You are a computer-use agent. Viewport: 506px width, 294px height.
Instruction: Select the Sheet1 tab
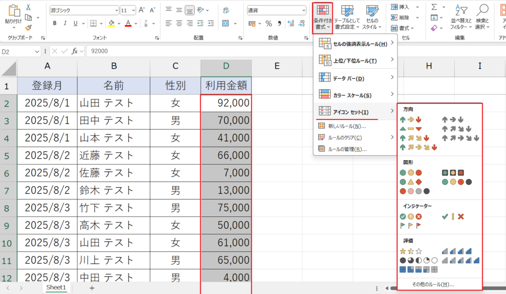coord(56,287)
